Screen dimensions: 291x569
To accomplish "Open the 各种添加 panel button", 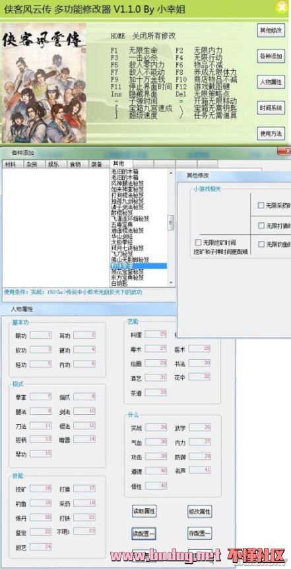I will coord(271,57).
